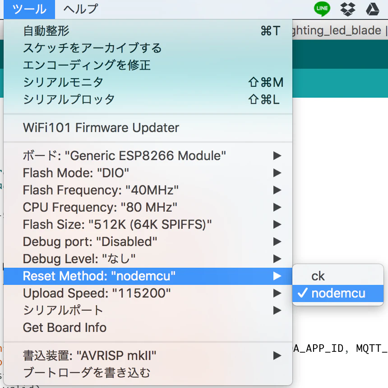Expand Upload Speed 115200 submenu
The height and width of the screenshot is (388, 388).
tap(148, 293)
